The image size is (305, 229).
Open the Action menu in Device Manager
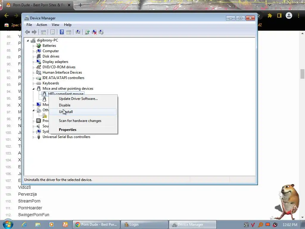pyautogui.click(x=42, y=25)
